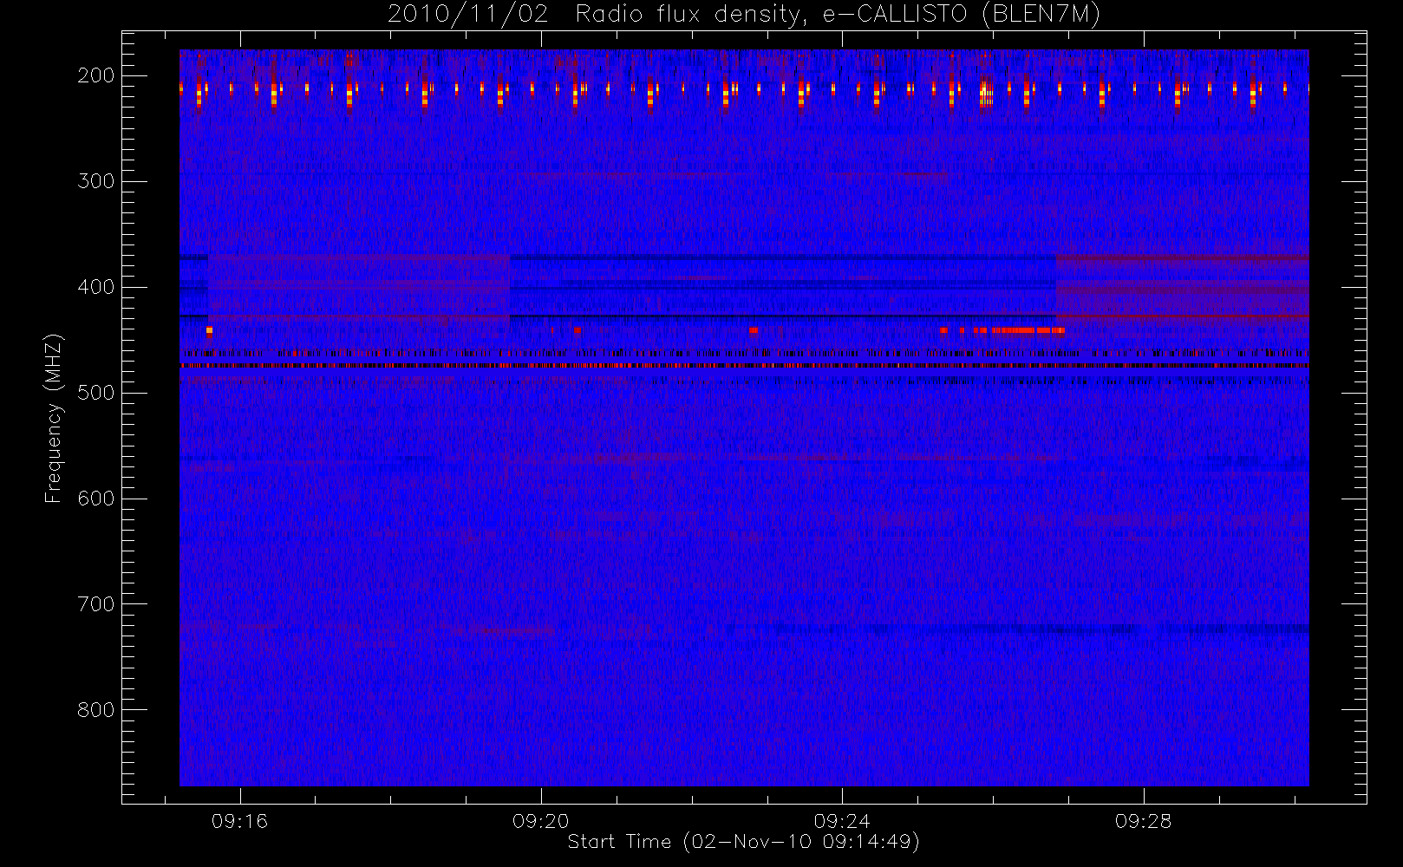Click the 09:28 time tick label
1403x867 pixels.
1143,821
